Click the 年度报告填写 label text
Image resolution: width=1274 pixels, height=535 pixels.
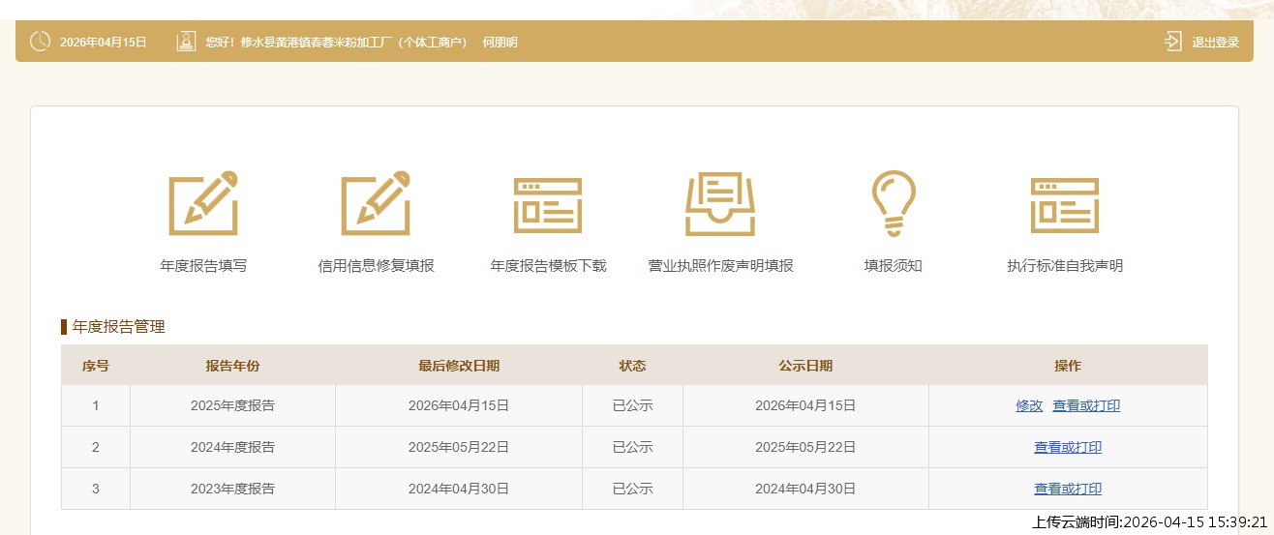[x=203, y=266]
